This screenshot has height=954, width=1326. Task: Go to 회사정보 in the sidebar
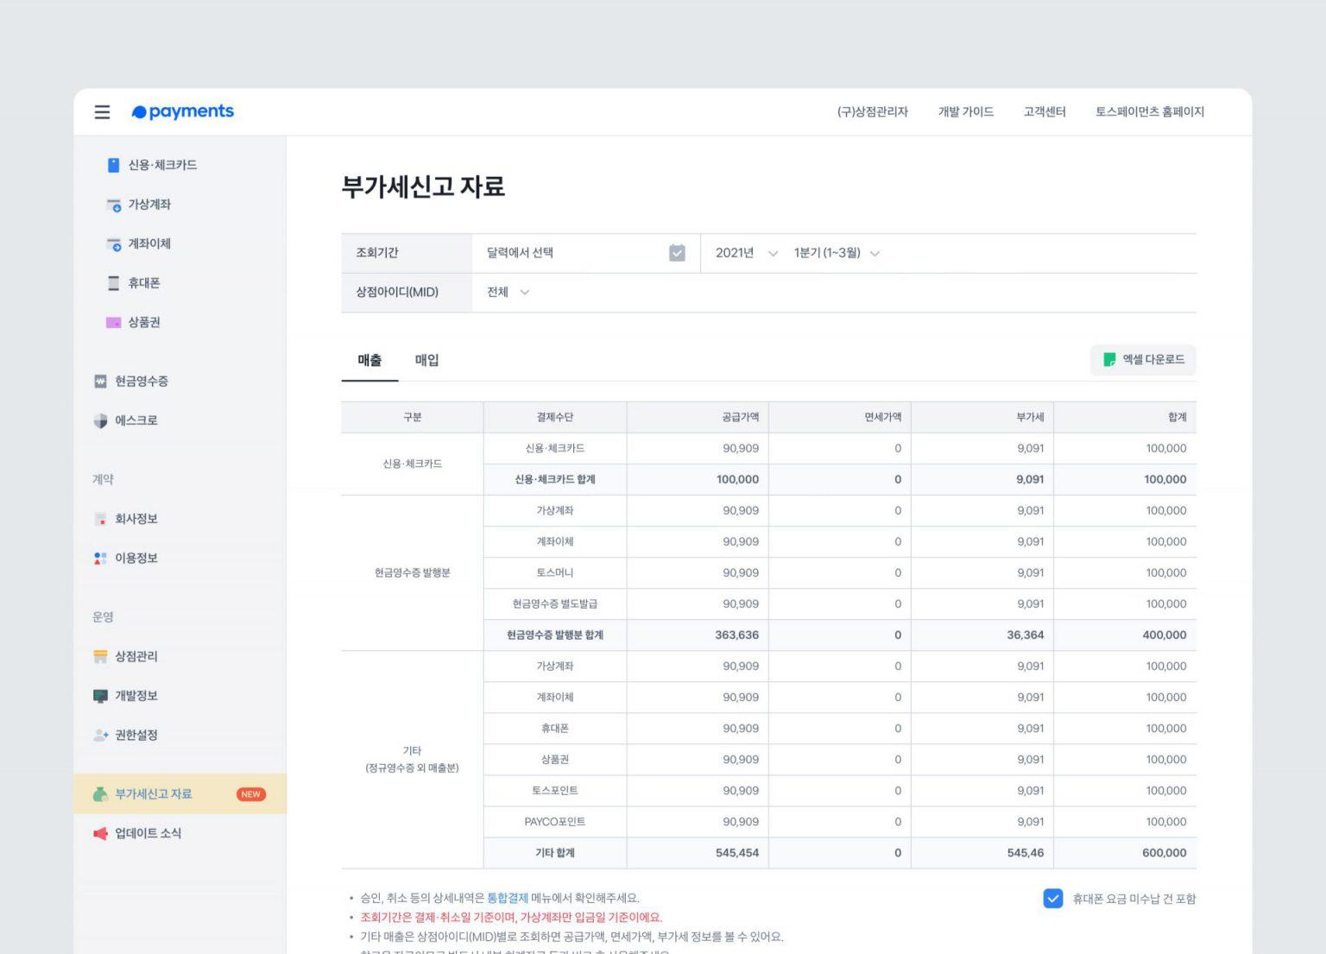pyautogui.click(x=136, y=519)
